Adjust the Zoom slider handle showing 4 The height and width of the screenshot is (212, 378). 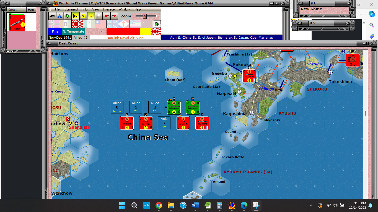pyautogui.click(x=144, y=16)
